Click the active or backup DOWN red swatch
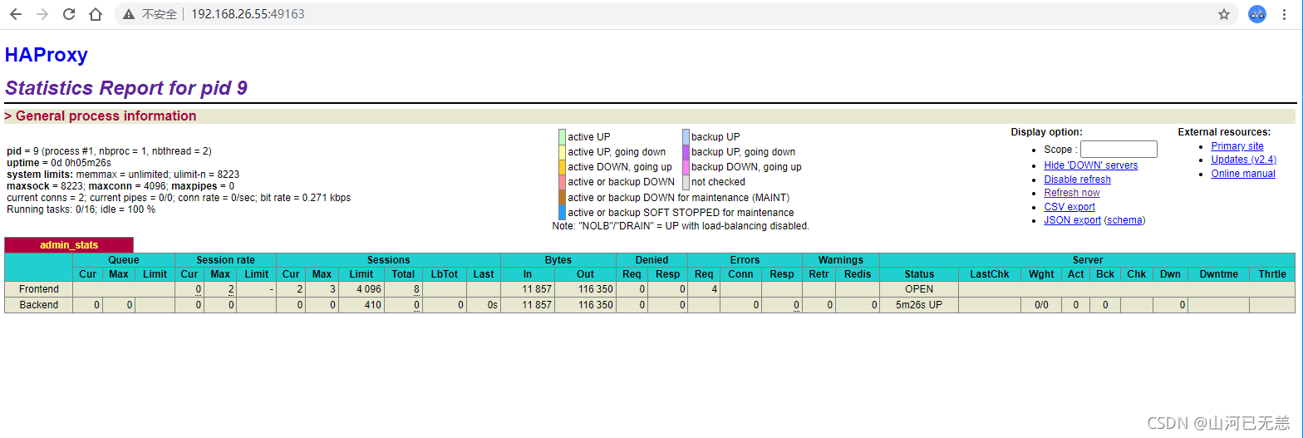1303x438 pixels. (x=563, y=182)
